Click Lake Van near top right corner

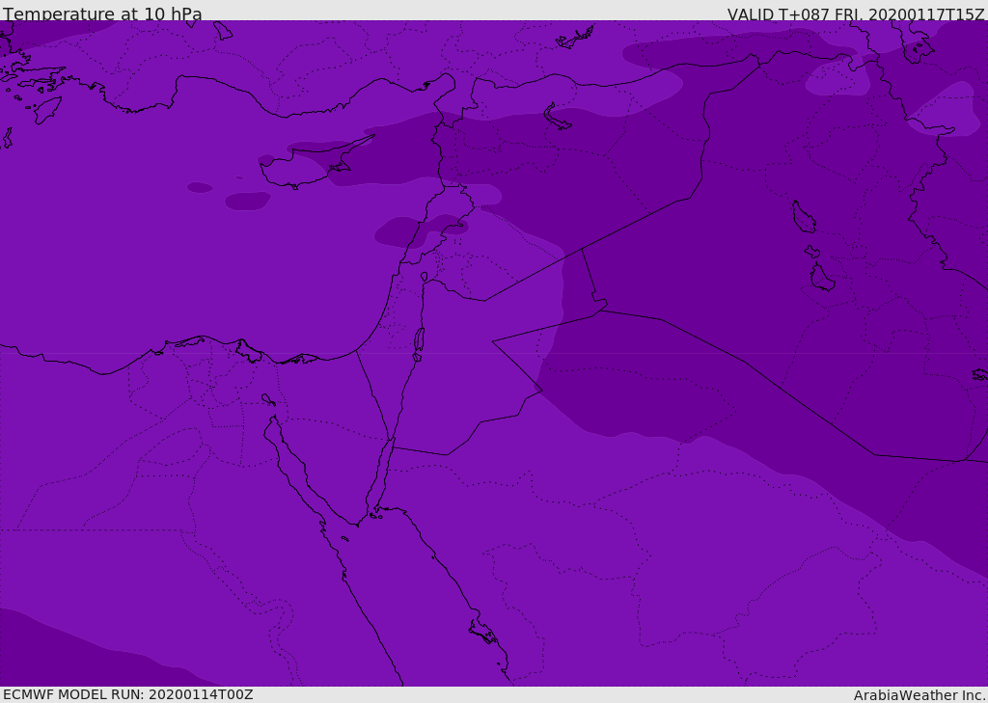[919, 48]
